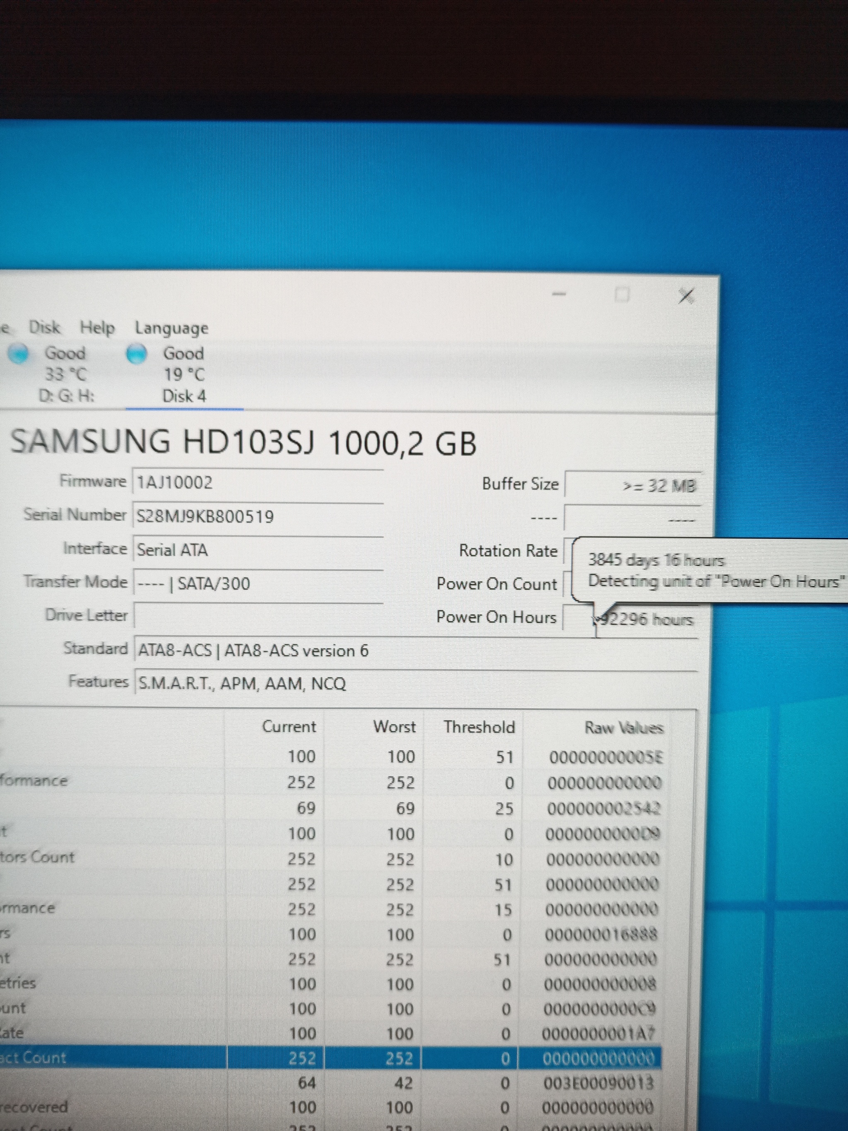Viewport: 848px width, 1131px height.
Task: Click the Interface field Serial ATA
Action: 258,550
